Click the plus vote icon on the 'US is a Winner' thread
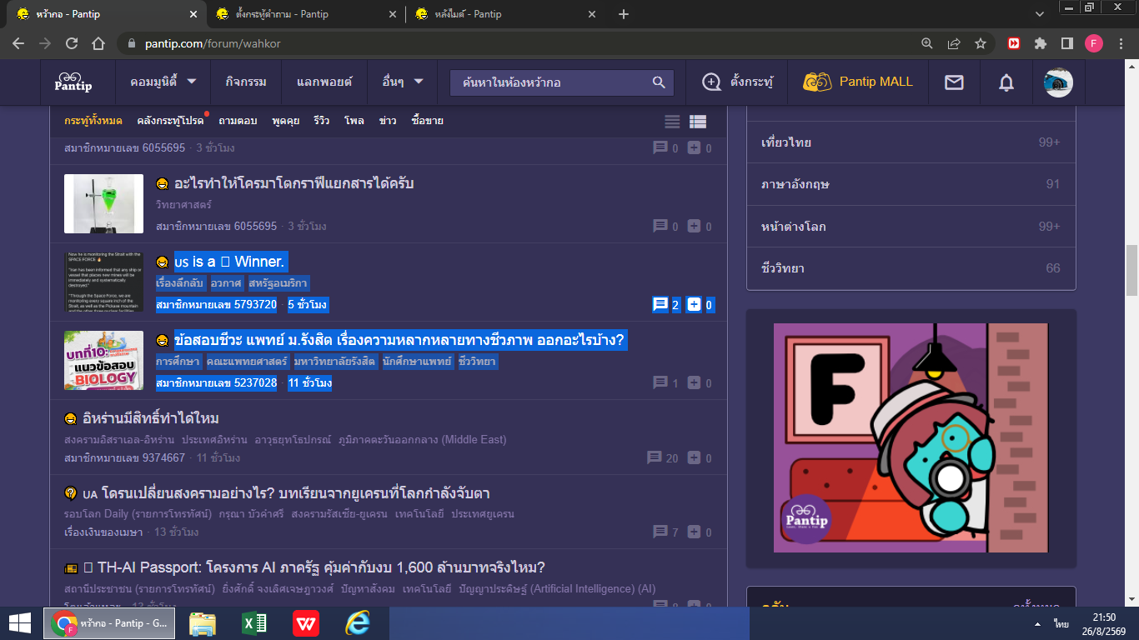1139x640 pixels. tap(694, 305)
